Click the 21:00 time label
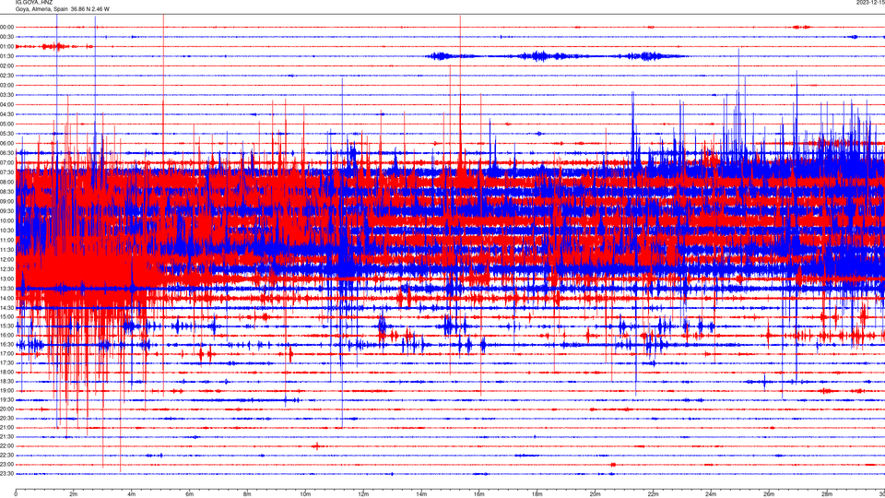This screenshot has height=498, width=885. click(x=7, y=427)
